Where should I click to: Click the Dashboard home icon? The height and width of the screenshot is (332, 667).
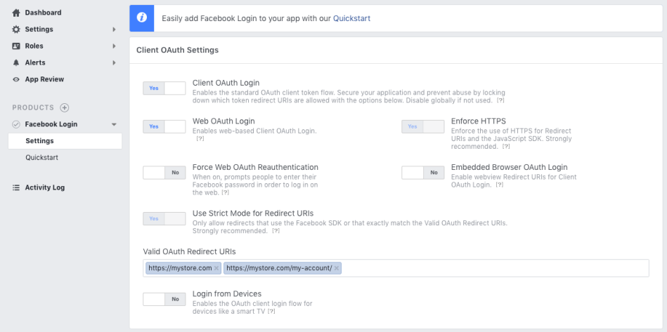coord(16,13)
